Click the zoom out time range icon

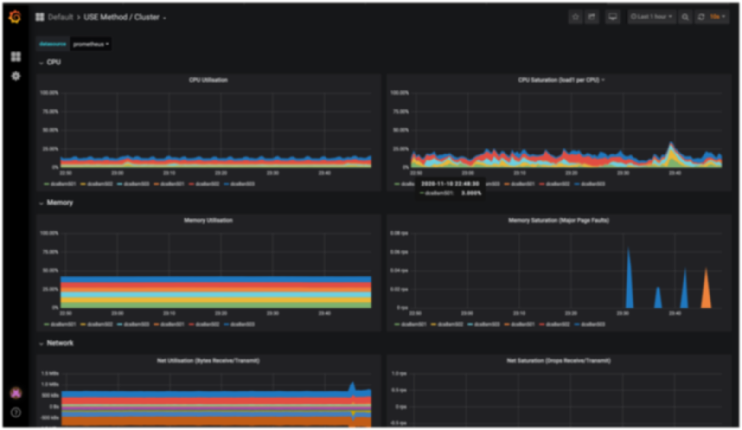(685, 17)
